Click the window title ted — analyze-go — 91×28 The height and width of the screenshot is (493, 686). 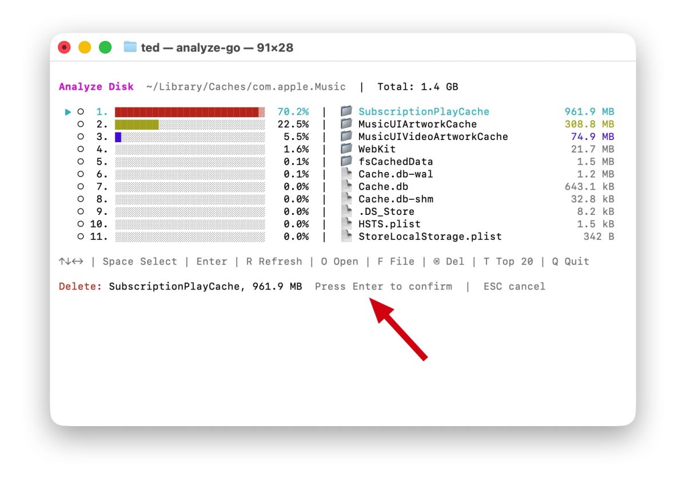point(217,47)
